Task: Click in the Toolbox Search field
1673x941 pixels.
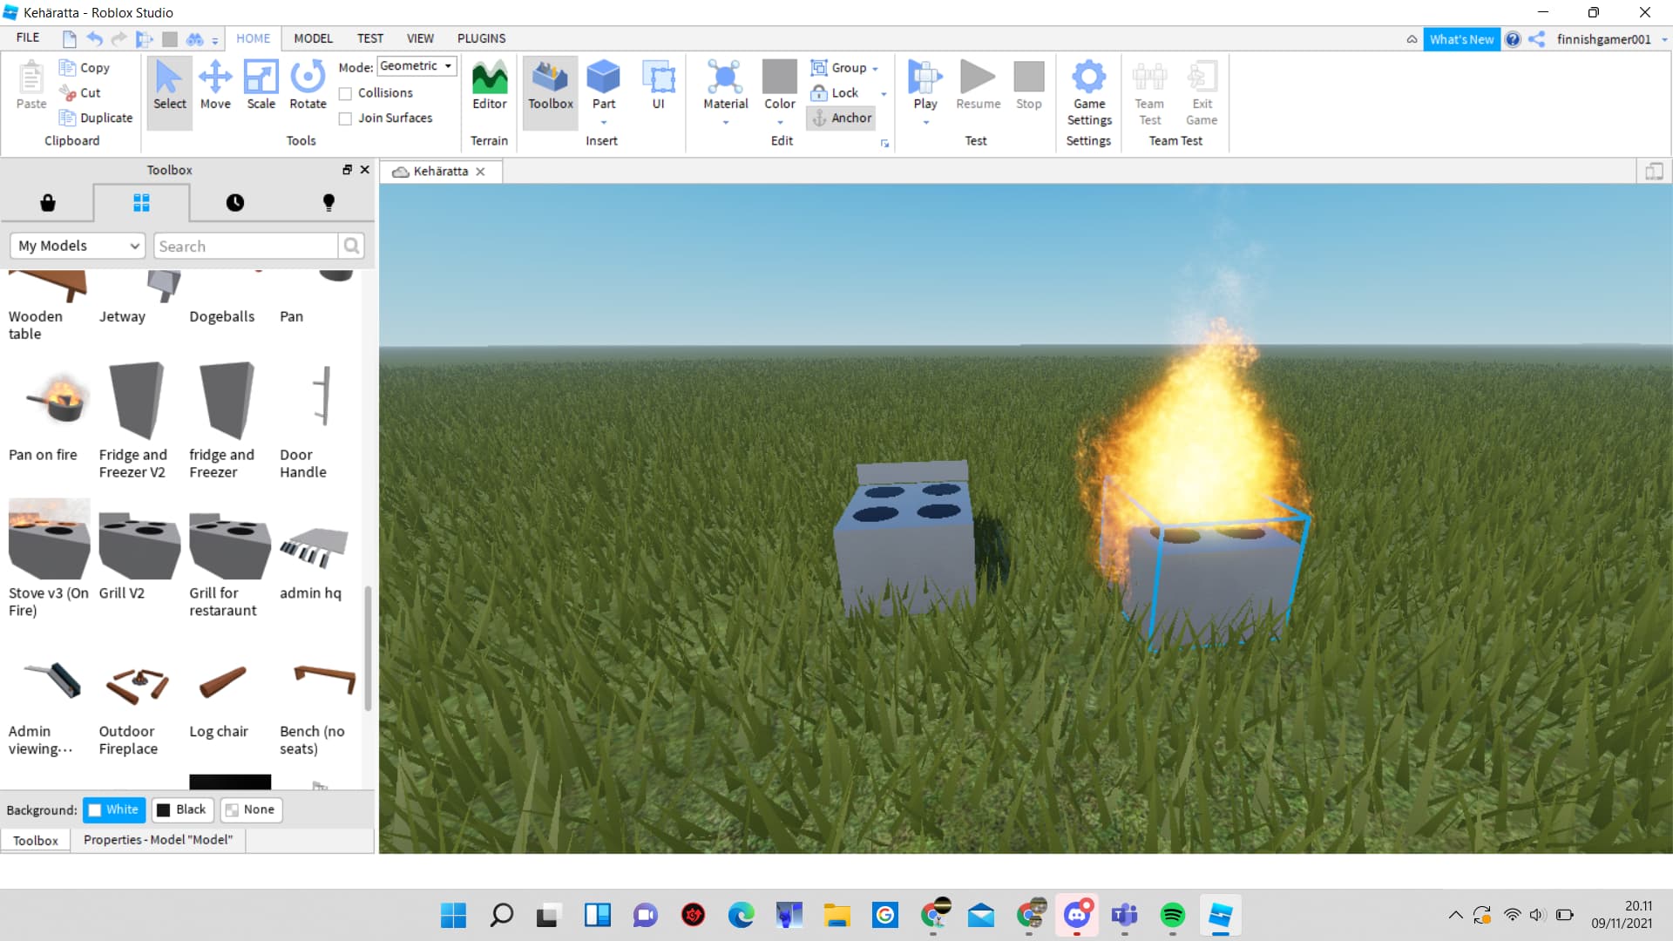Action: coord(246,247)
